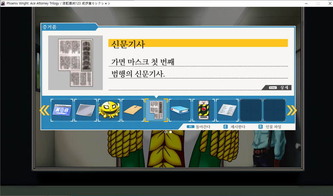Click the first empty evidence slot

click(x=251, y=110)
